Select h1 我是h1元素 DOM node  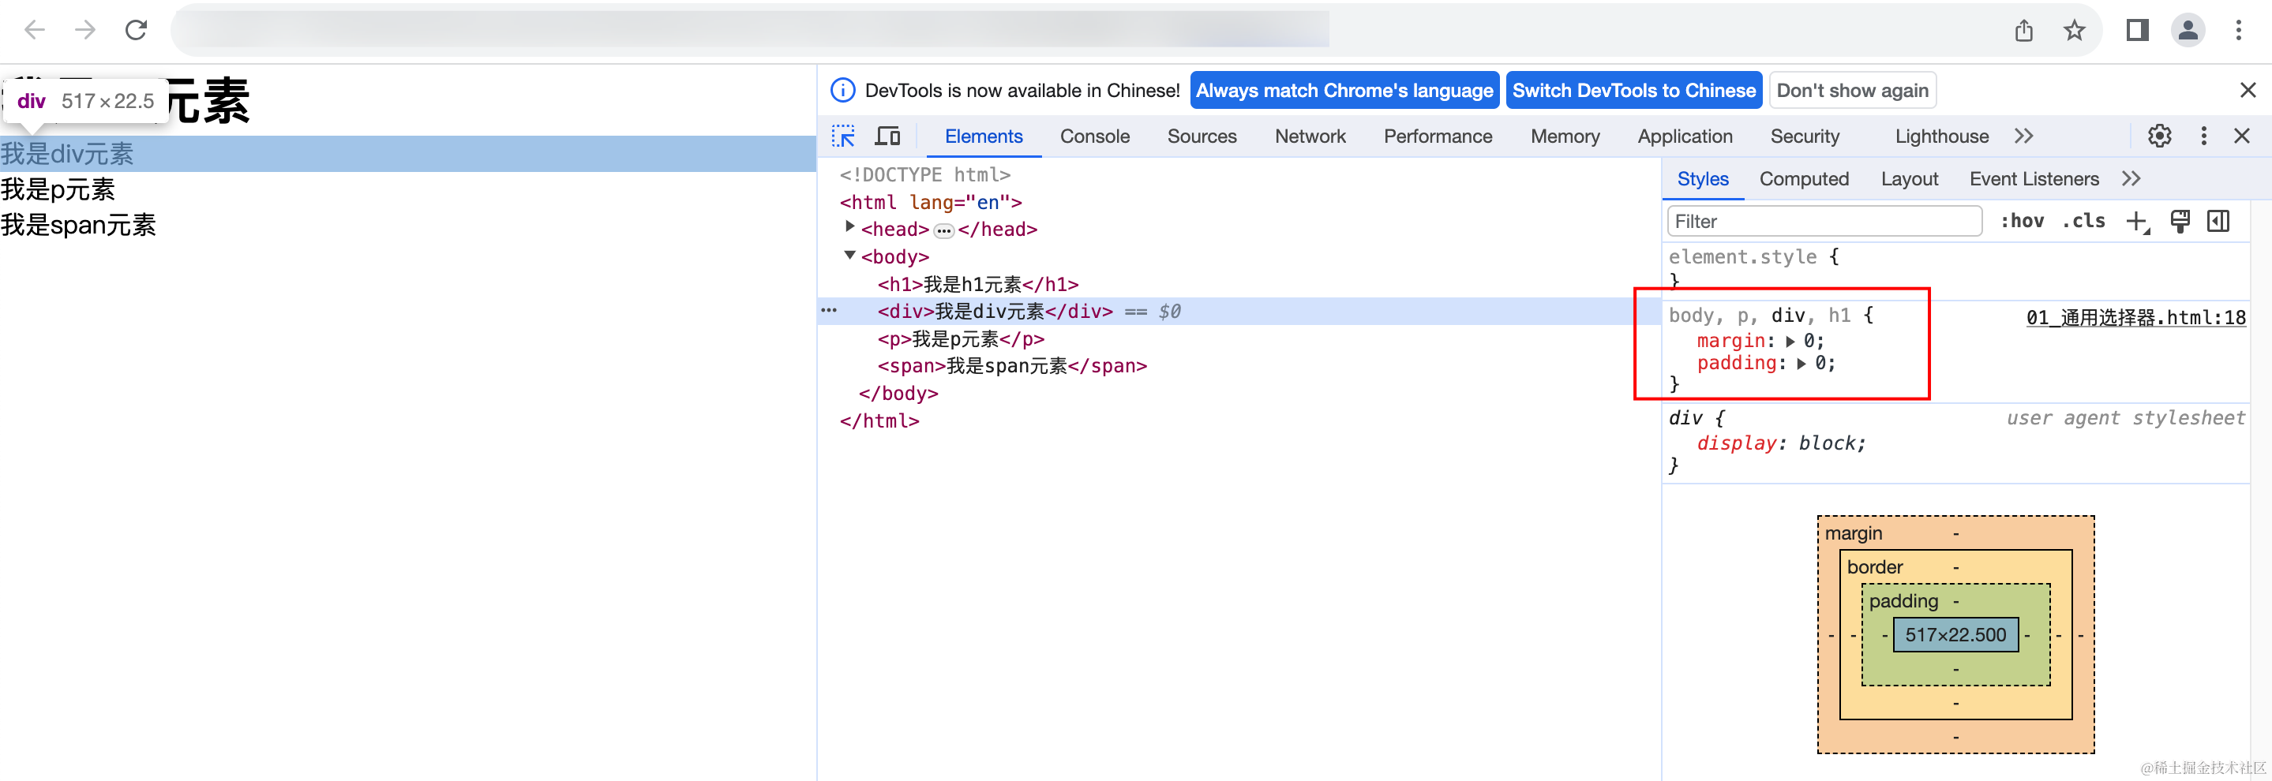977,284
